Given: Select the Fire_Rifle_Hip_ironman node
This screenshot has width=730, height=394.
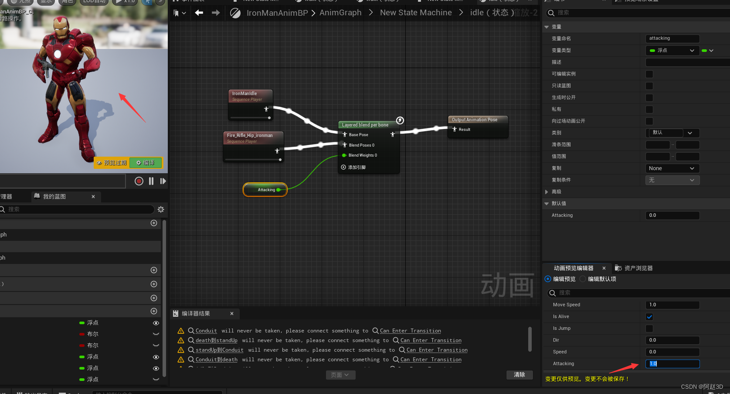Looking at the screenshot, I should (x=253, y=147).
